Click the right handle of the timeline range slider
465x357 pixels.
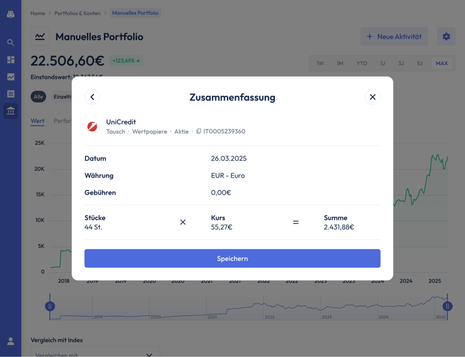pos(447,306)
